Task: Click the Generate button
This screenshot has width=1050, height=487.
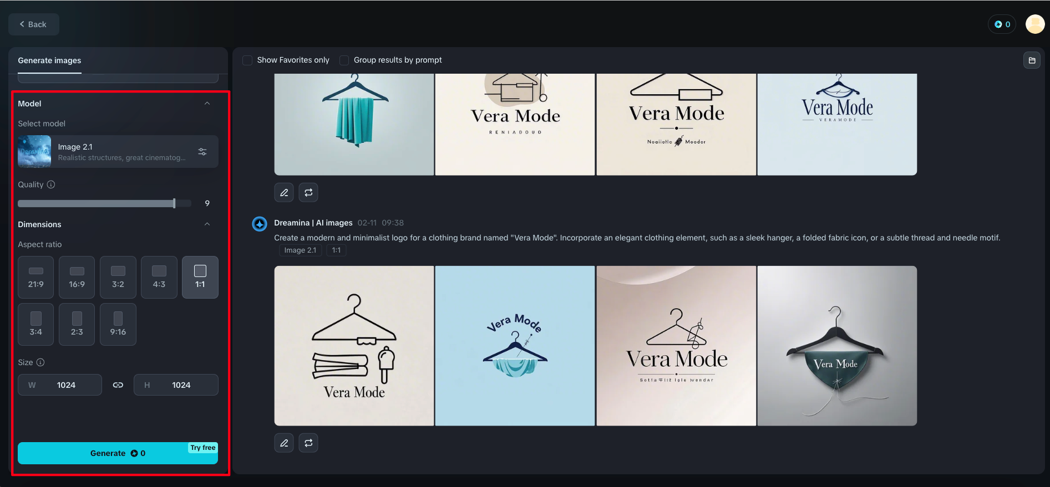Action: [x=118, y=453]
